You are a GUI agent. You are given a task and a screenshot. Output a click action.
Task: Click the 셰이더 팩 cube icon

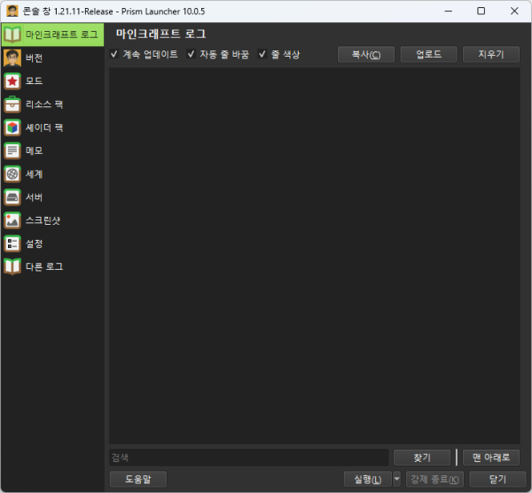tap(12, 127)
